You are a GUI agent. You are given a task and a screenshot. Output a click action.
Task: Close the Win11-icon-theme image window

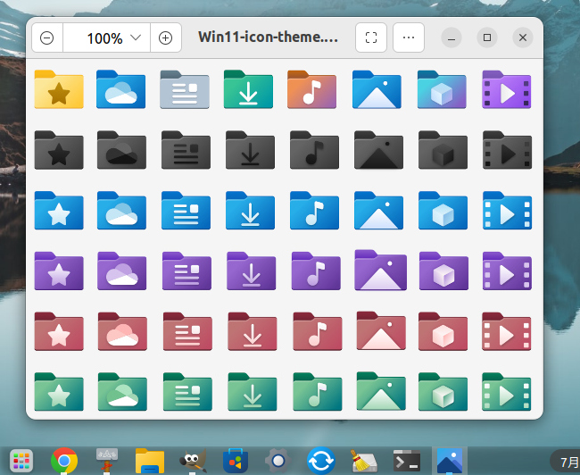pyautogui.click(x=523, y=37)
